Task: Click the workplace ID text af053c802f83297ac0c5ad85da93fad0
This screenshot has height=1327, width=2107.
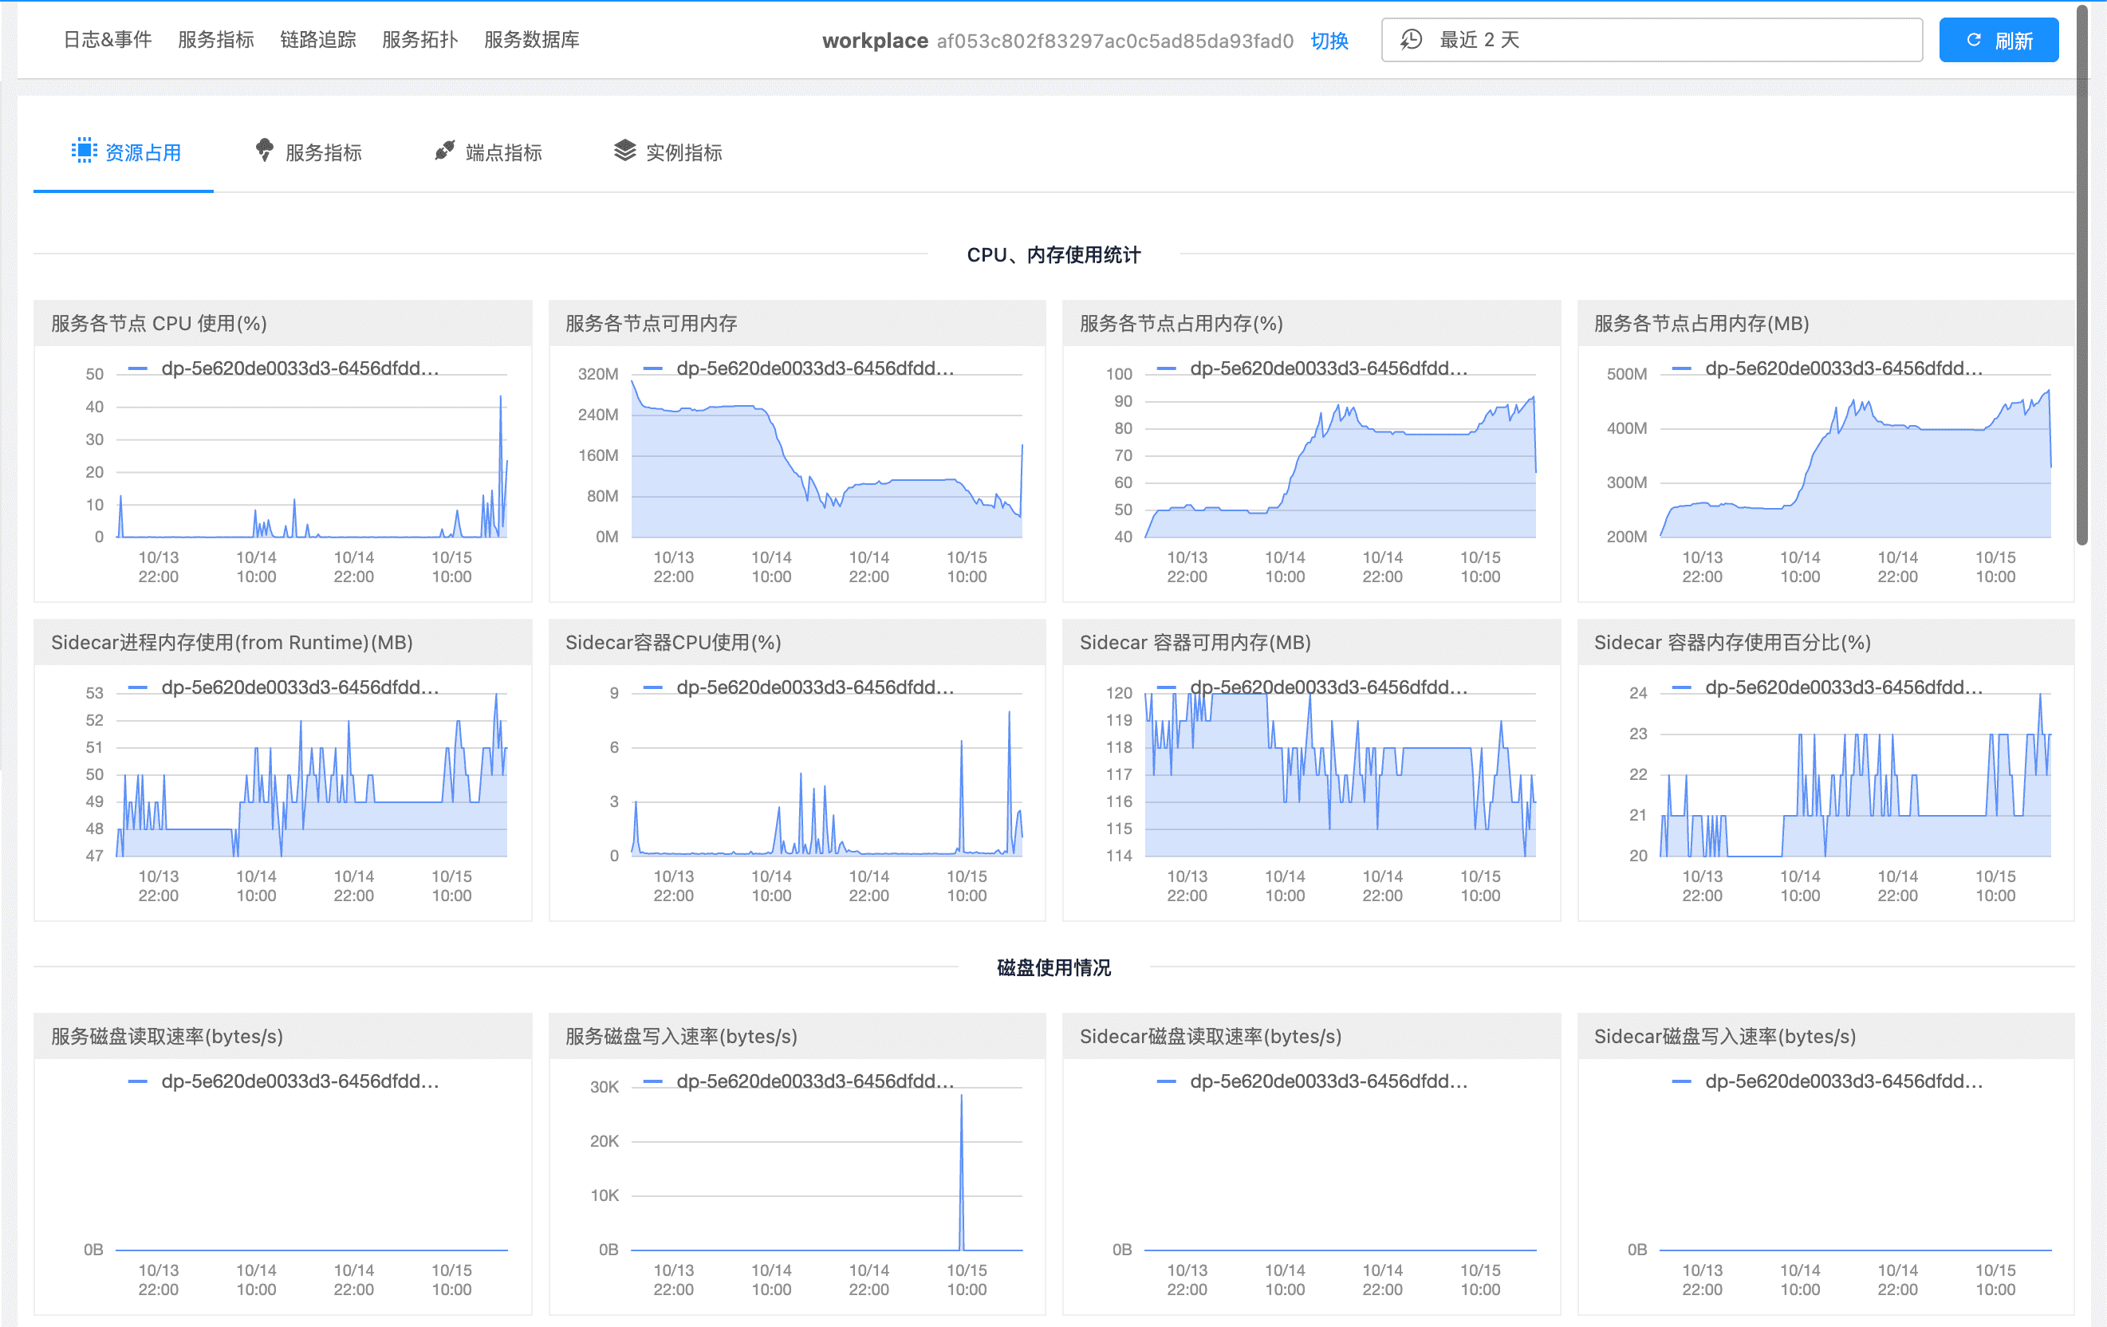Action: (x=1115, y=41)
